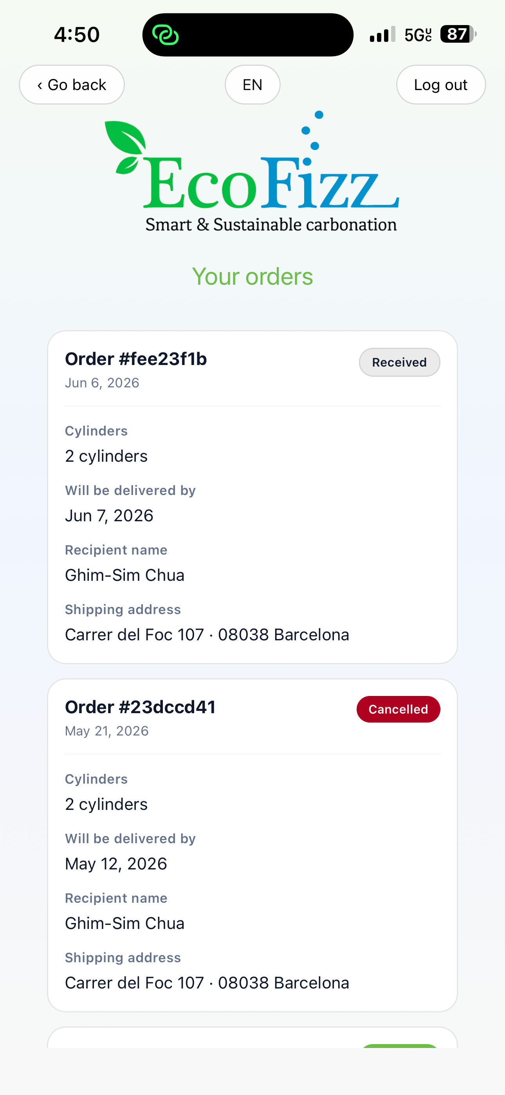Tap the battery level indicator
505x1095 pixels.
458,34
